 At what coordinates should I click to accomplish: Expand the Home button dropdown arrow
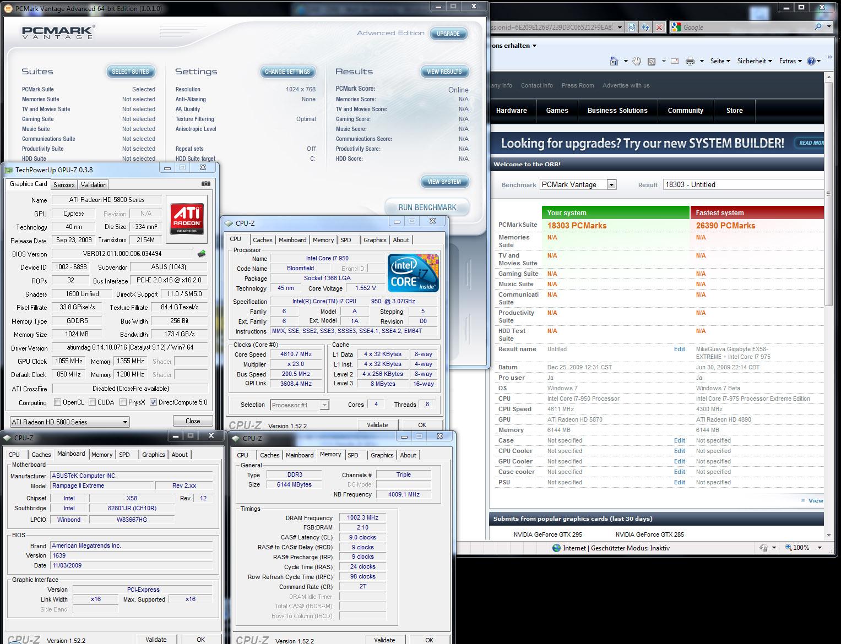pos(626,61)
